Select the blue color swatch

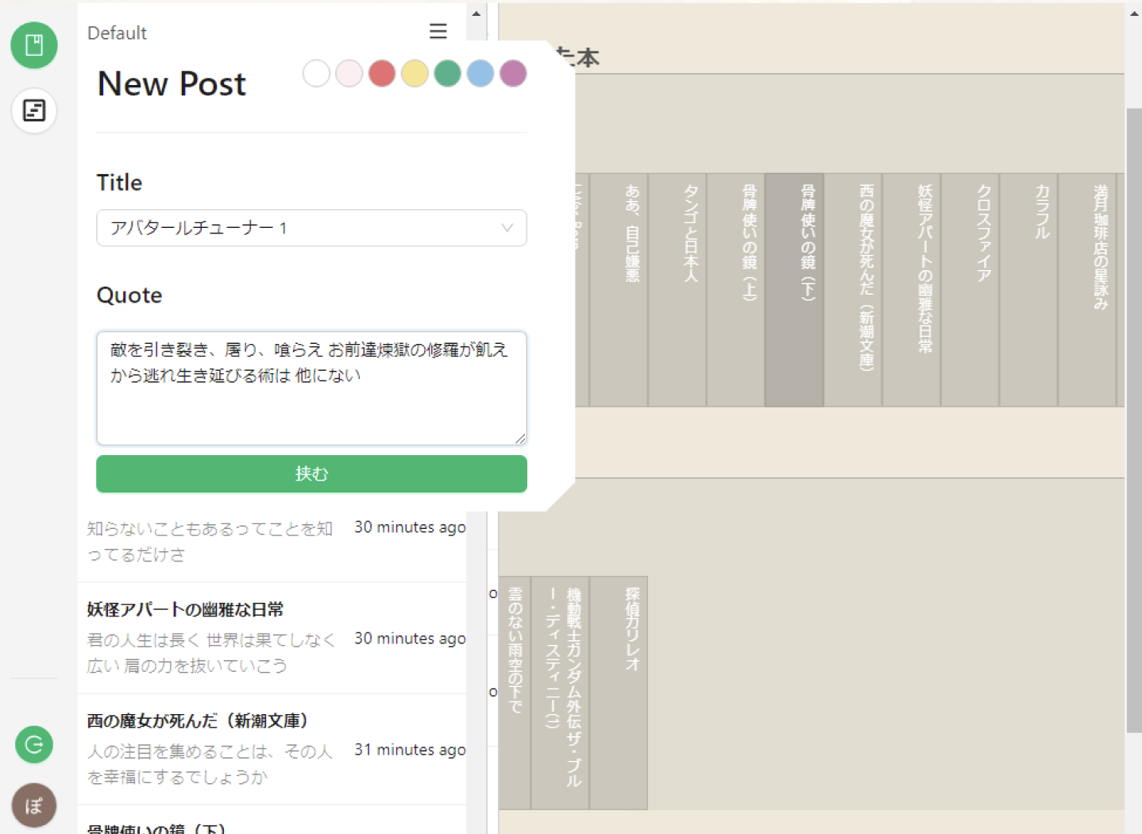(480, 73)
